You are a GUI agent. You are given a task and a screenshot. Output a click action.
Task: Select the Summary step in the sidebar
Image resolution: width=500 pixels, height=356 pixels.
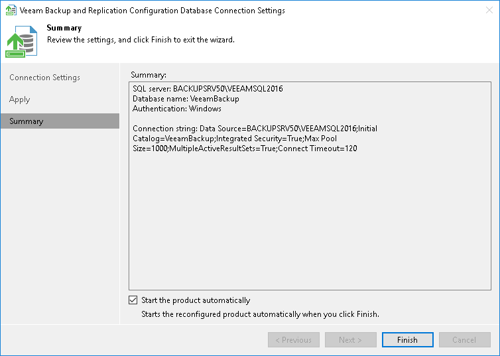27,121
